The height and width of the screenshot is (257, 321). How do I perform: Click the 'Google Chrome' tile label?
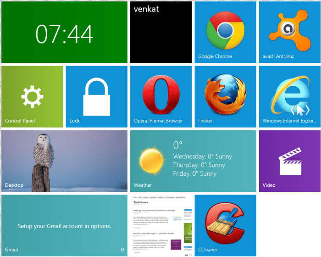[215, 56]
